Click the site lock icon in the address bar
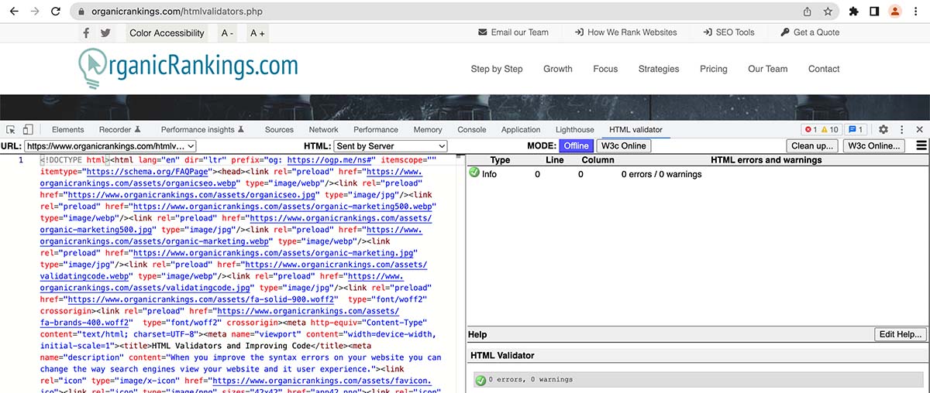Viewport: 930px width, 393px height. pos(81,12)
